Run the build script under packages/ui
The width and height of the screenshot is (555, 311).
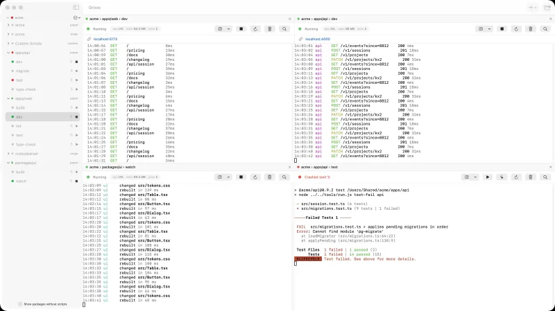pos(76,172)
